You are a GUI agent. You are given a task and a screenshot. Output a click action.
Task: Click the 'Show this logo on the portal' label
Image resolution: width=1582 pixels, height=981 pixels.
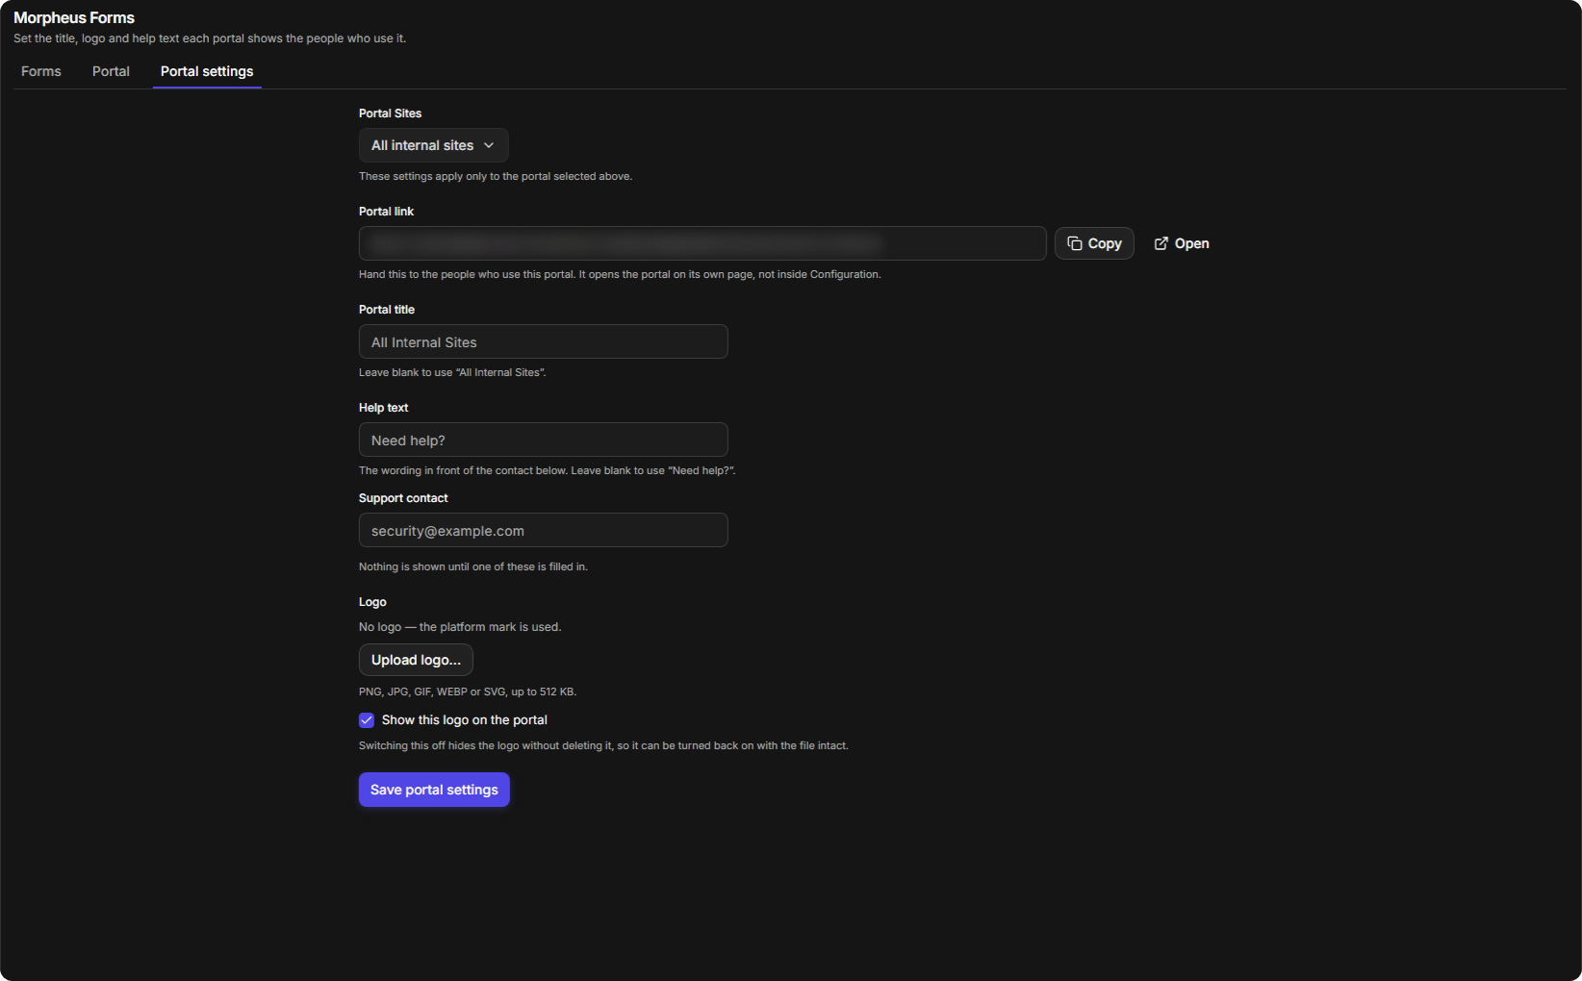click(465, 720)
